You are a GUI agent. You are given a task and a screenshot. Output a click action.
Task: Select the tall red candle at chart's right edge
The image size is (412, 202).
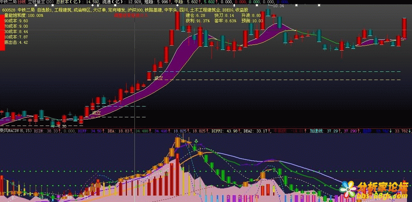(x=404, y=28)
